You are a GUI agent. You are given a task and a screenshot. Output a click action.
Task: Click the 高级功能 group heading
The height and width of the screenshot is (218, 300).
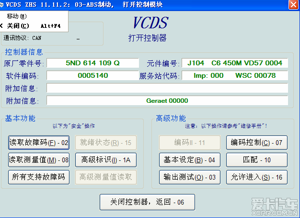click(x=171, y=118)
